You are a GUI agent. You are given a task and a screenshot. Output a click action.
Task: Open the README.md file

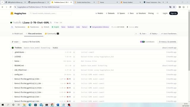19,66
